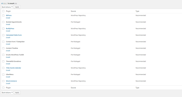Click the Contact Form 7 Datepicker name
Screen dimensions: 182x97
[15, 42]
